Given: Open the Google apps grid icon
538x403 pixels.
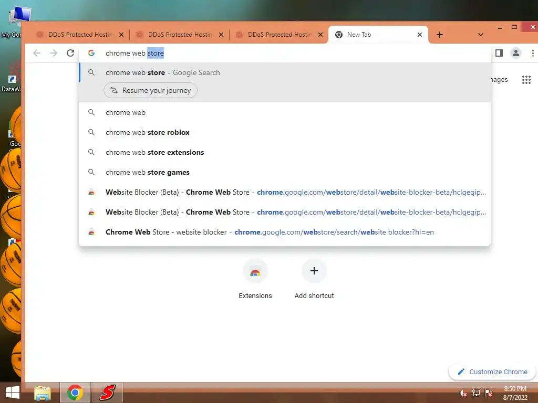Looking at the screenshot, I should [526, 80].
